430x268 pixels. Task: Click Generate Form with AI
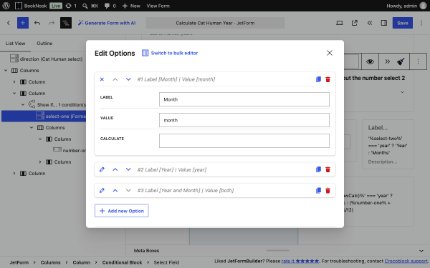point(107,23)
